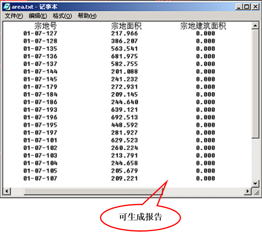Open the 帮助(H) menu
The width and height of the screenshot is (262, 232).
87,16
